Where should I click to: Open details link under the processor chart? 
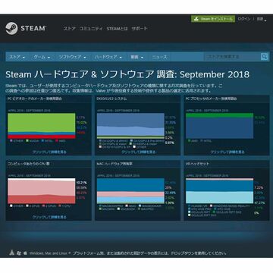tap(227, 152)
